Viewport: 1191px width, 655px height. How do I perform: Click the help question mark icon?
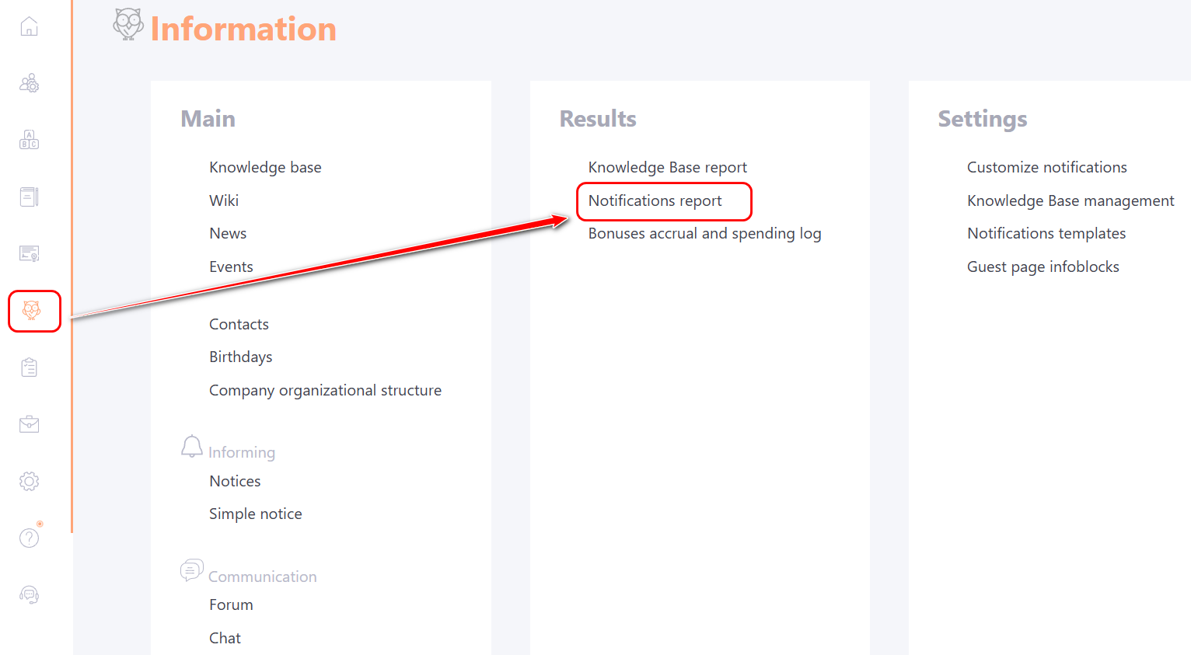[x=30, y=538]
